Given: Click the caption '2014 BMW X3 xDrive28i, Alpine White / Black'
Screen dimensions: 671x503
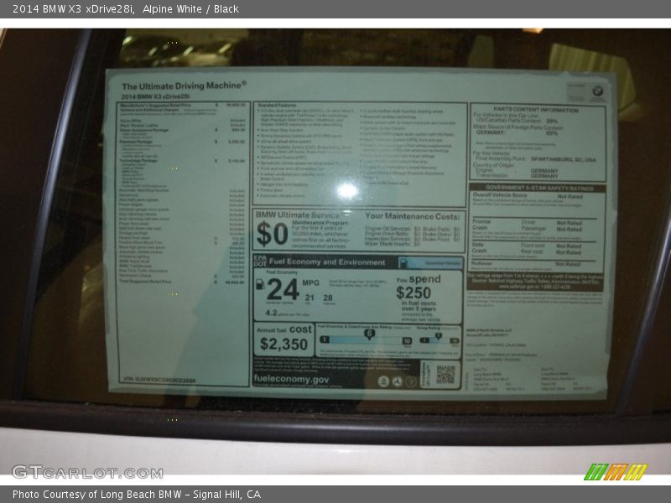Looking at the screenshot, I should tap(126, 8).
